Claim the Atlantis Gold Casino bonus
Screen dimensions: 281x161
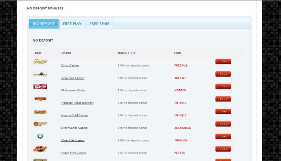223,112
